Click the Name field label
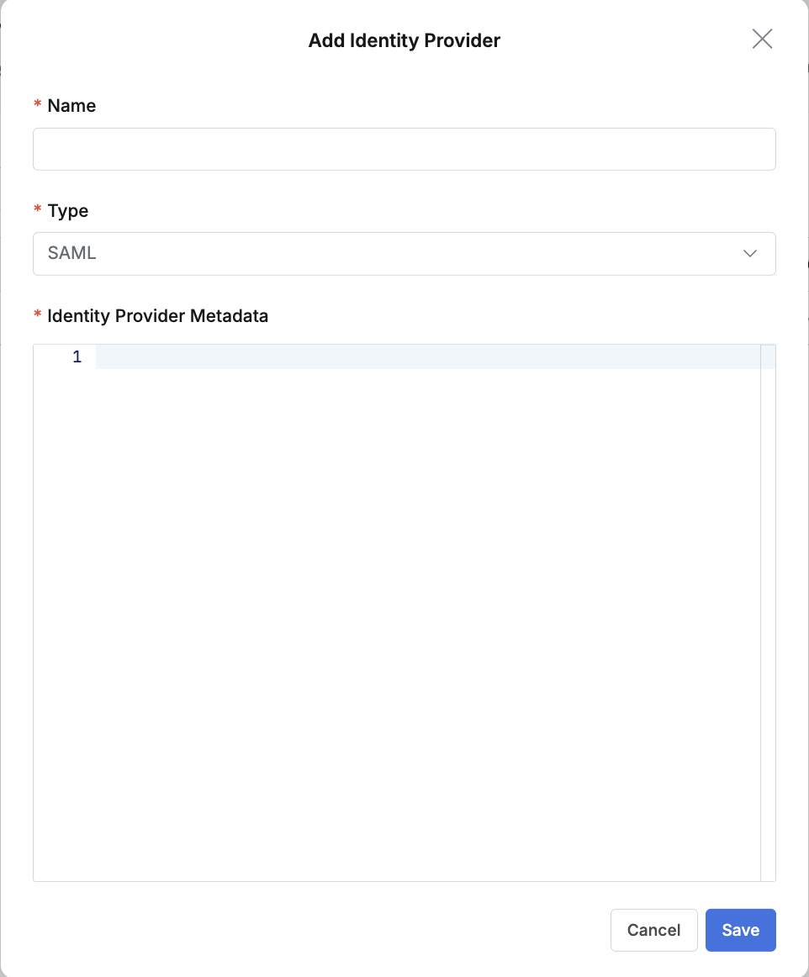The image size is (809, 977). (71, 106)
